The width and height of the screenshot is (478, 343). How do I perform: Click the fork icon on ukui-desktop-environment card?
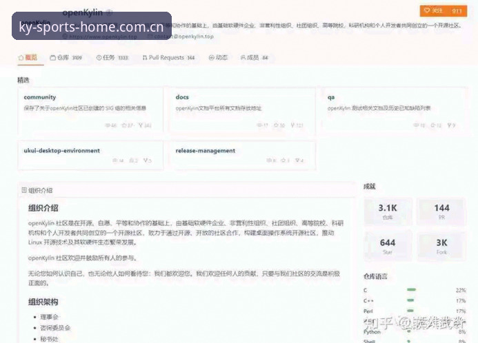coord(146,160)
